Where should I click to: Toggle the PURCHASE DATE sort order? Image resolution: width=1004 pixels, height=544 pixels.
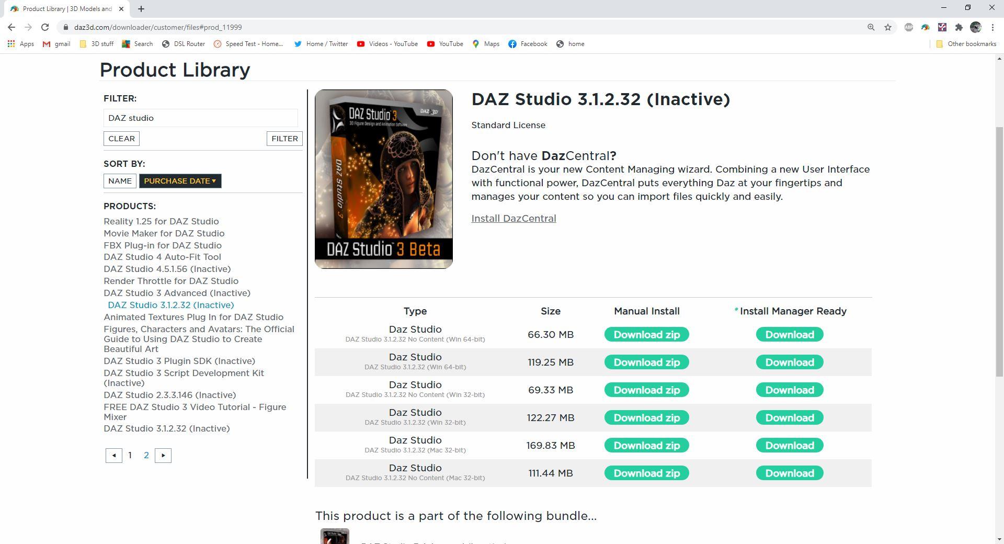tap(180, 181)
